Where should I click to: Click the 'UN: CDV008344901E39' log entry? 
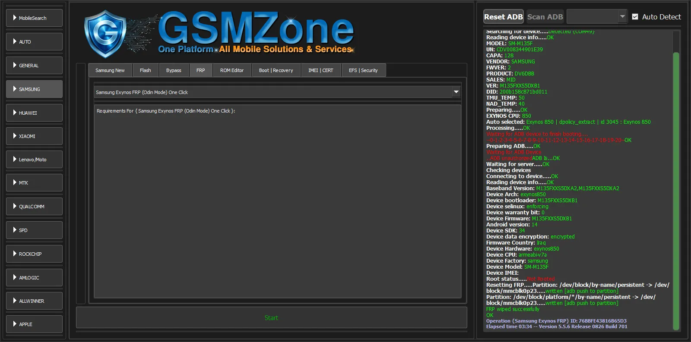coord(514,50)
